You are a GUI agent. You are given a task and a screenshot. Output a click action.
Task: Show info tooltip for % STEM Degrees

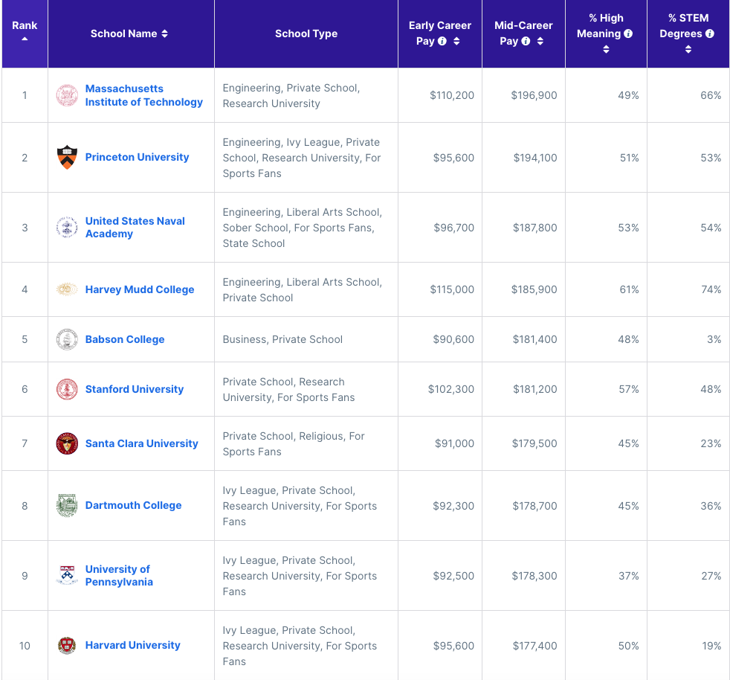[x=709, y=33]
